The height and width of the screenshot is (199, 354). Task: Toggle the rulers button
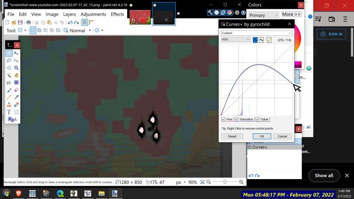coord(91,22)
